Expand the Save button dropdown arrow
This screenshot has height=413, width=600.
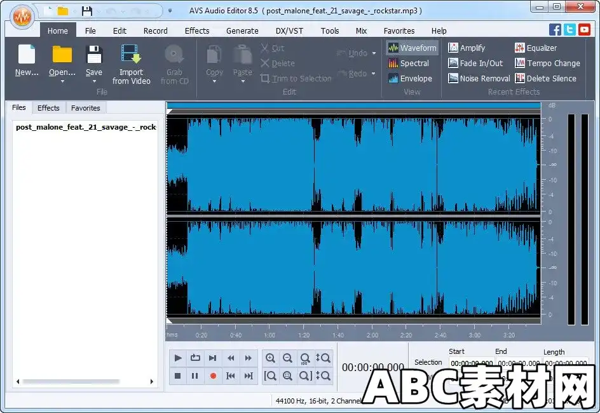(x=94, y=81)
